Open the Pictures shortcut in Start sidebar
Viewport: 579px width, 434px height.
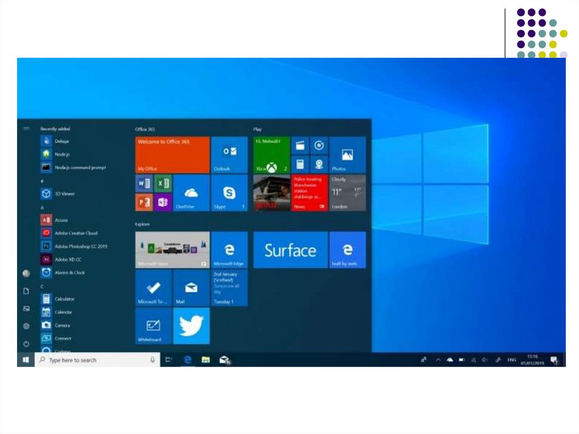tap(26, 309)
